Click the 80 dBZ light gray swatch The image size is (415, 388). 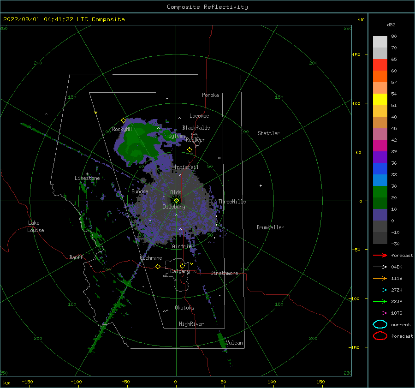[380, 42]
